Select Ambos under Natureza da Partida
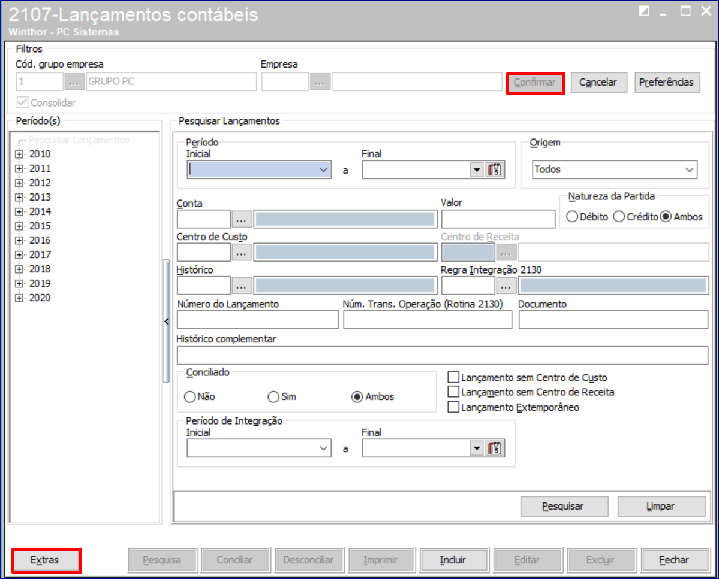This screenshot has width=719, height=579. (666, 217)
